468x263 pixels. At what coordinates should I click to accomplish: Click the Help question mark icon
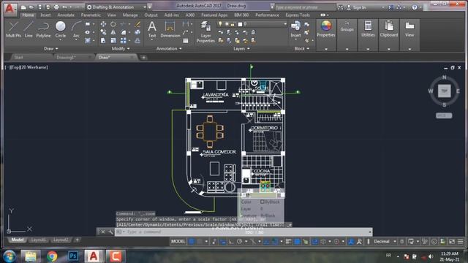(x=415, y=7)
